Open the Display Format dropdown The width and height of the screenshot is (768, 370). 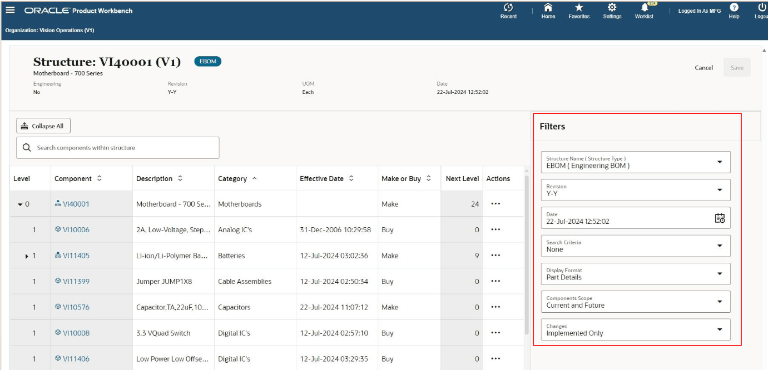click(x=636, y=273)
